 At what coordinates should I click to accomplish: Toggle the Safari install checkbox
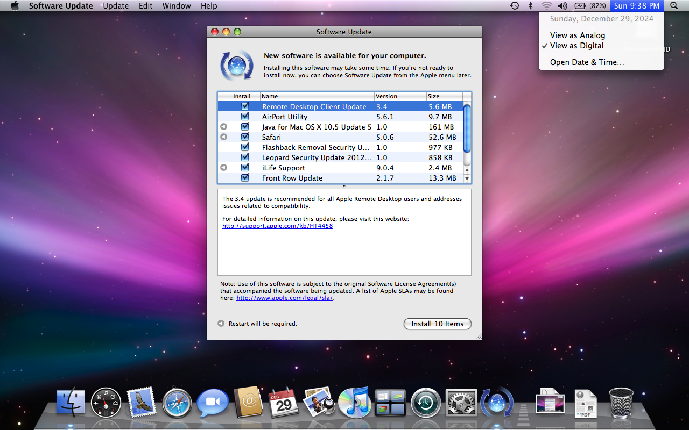[245, 137]
